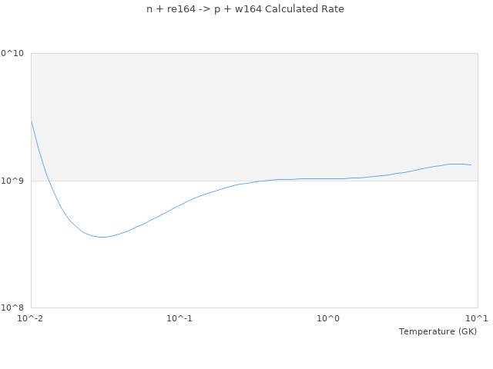This screenshot has height=369, width=493.
Task: Click where the curve crosses the 10^9 gridline descending
Action: (49, 181)
